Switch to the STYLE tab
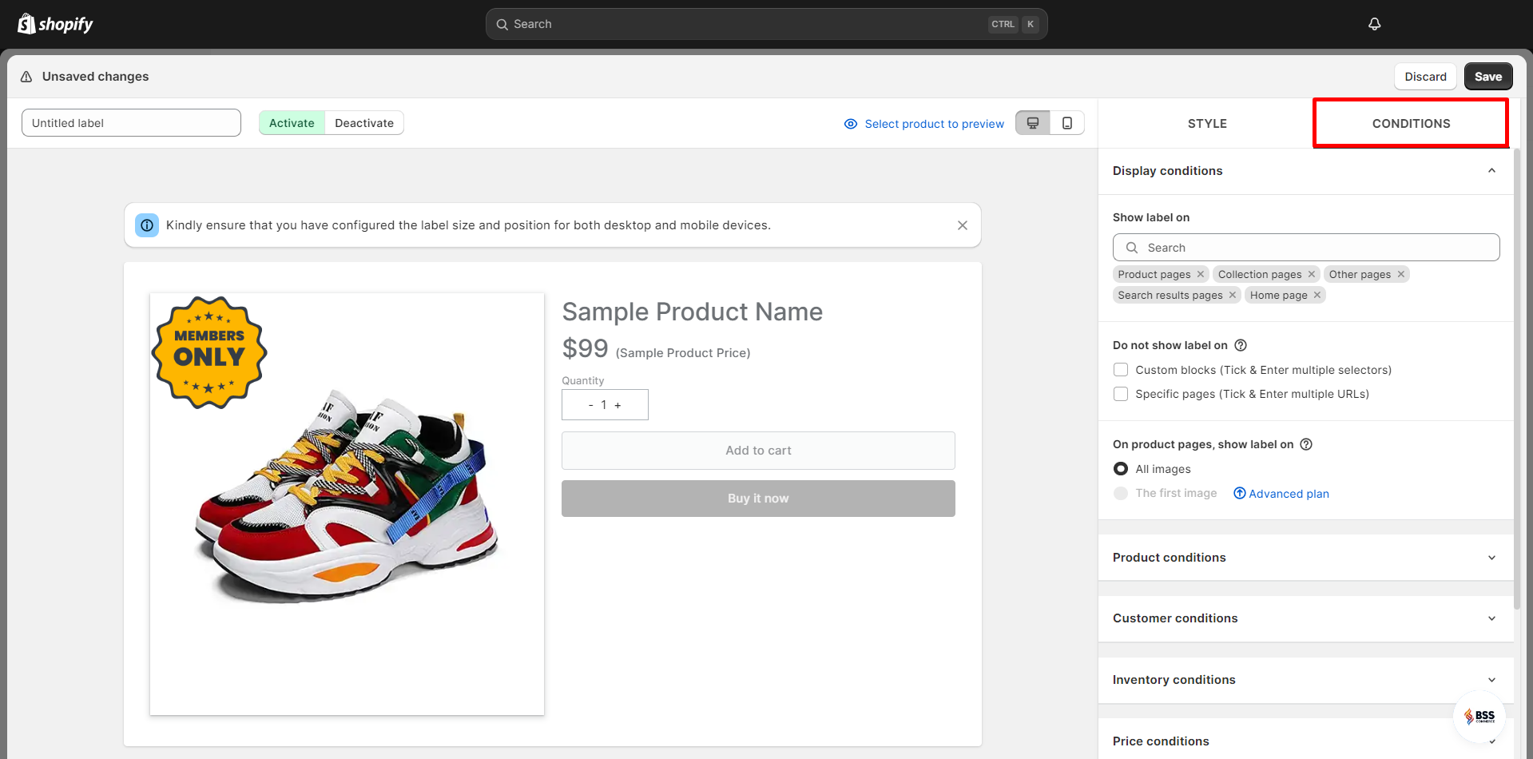Screen dimensions: 1533x759 coord(1207,123)
